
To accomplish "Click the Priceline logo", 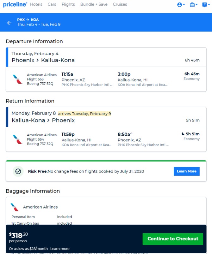I will (x=15, y=4).
